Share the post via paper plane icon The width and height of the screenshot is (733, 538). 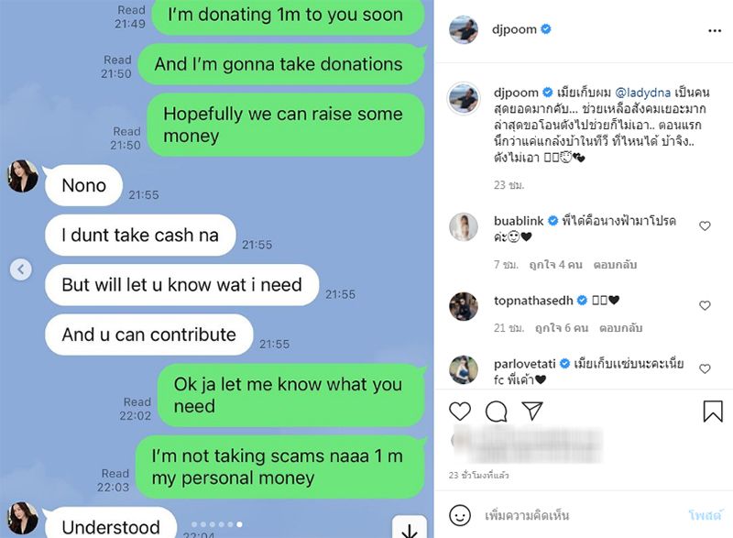point(532,411)
